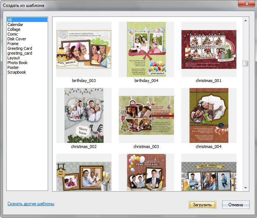Select the birthday_004 template thumbnail
Screen dimensions: 257x218
click(146, 49)
